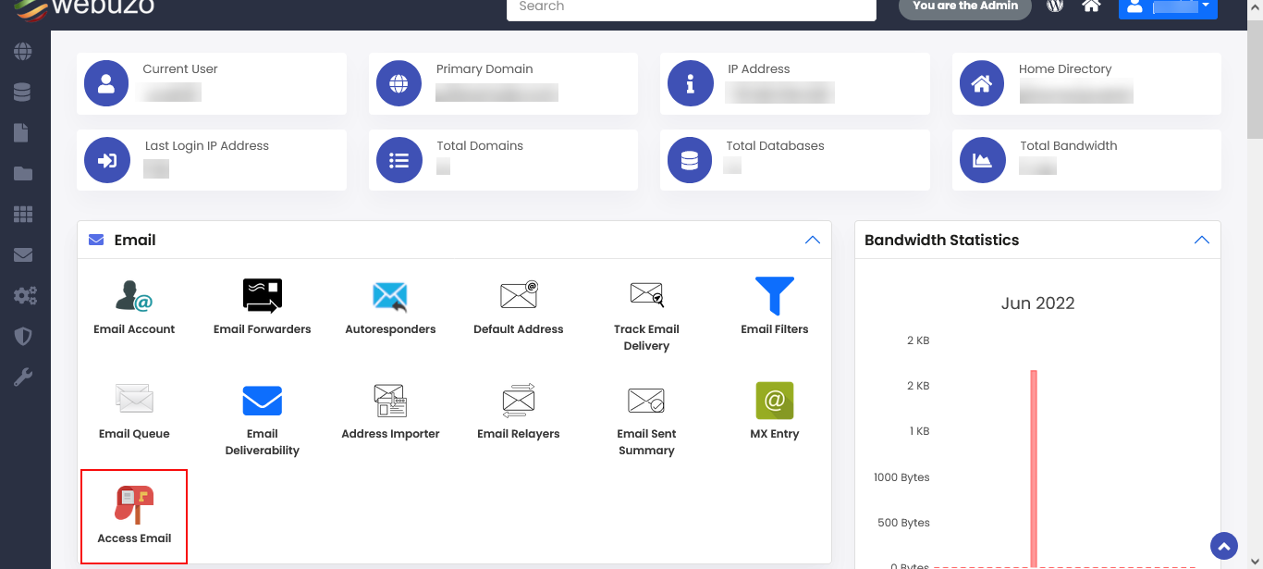Open the Email Queue tool
The height and width of the screenshot is (569, 1263).
[x=133, y=407]
